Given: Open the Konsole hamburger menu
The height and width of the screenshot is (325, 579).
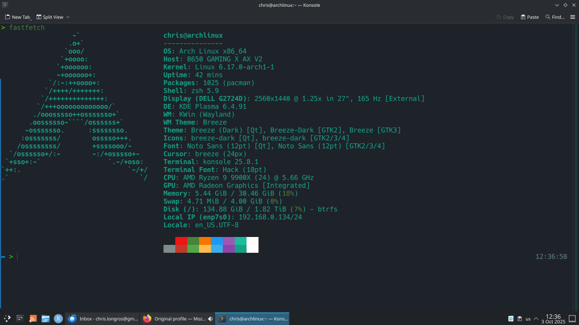Looking at the screenshot, I should click(572, 17).
